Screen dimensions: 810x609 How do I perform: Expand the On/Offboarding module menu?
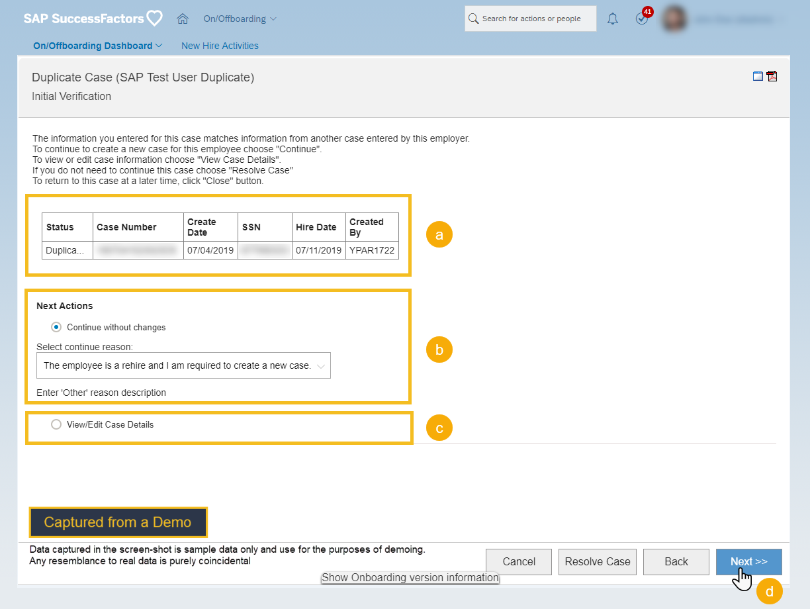click(x=240, y=19)
